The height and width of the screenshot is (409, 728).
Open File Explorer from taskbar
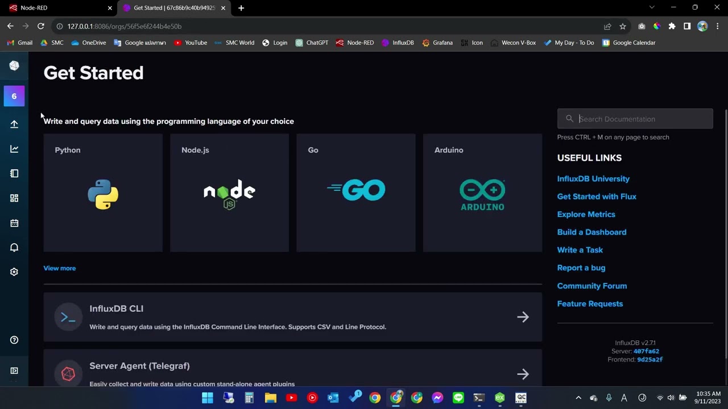[x=270, y=398]
